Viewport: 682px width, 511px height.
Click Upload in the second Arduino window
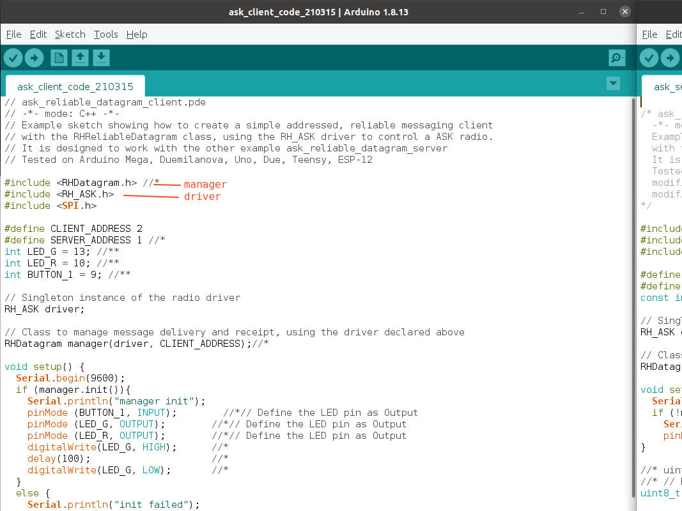click(x=670, y=57)
